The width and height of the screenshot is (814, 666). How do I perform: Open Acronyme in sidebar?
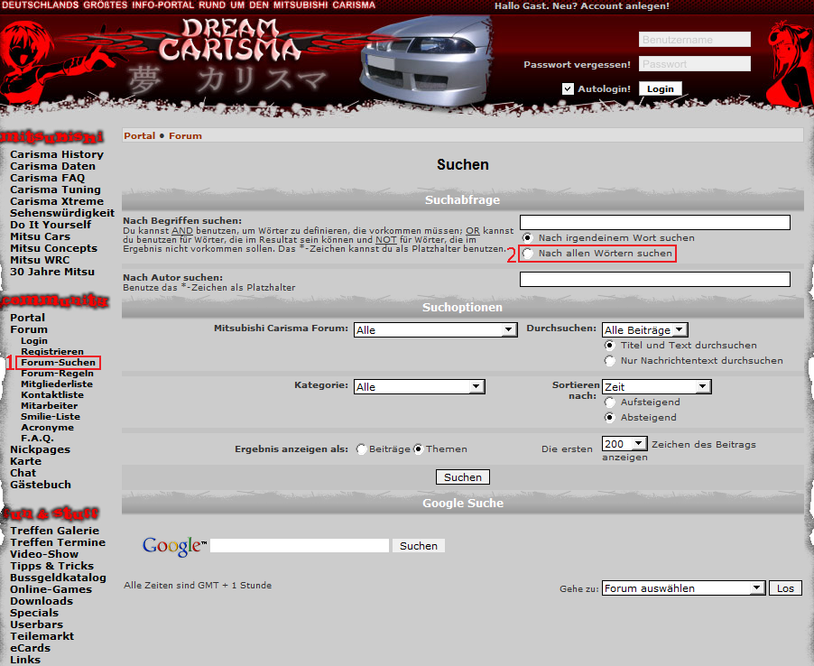coord(47,428)
